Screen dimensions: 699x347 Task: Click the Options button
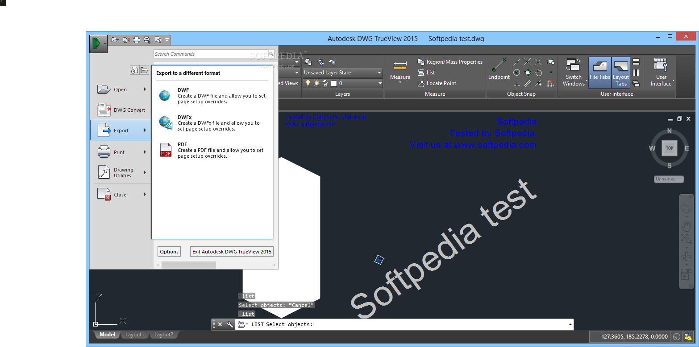coord(169,252)
